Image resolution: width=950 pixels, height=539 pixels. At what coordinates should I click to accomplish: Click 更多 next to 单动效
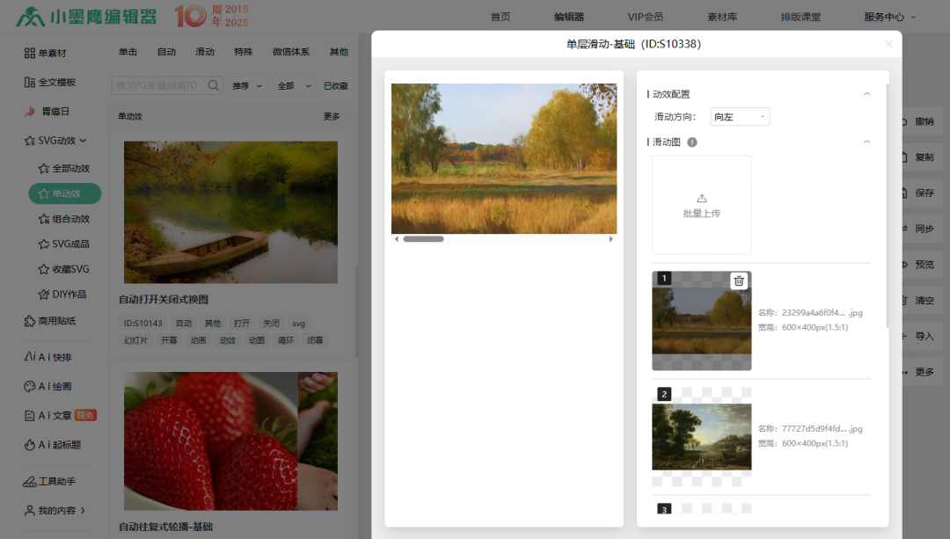pyautogui.click(x=332, y=116)
